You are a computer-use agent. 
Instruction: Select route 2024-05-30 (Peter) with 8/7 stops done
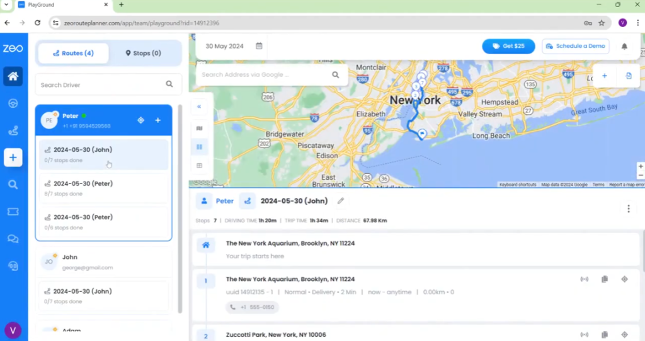tap(104, 188)
